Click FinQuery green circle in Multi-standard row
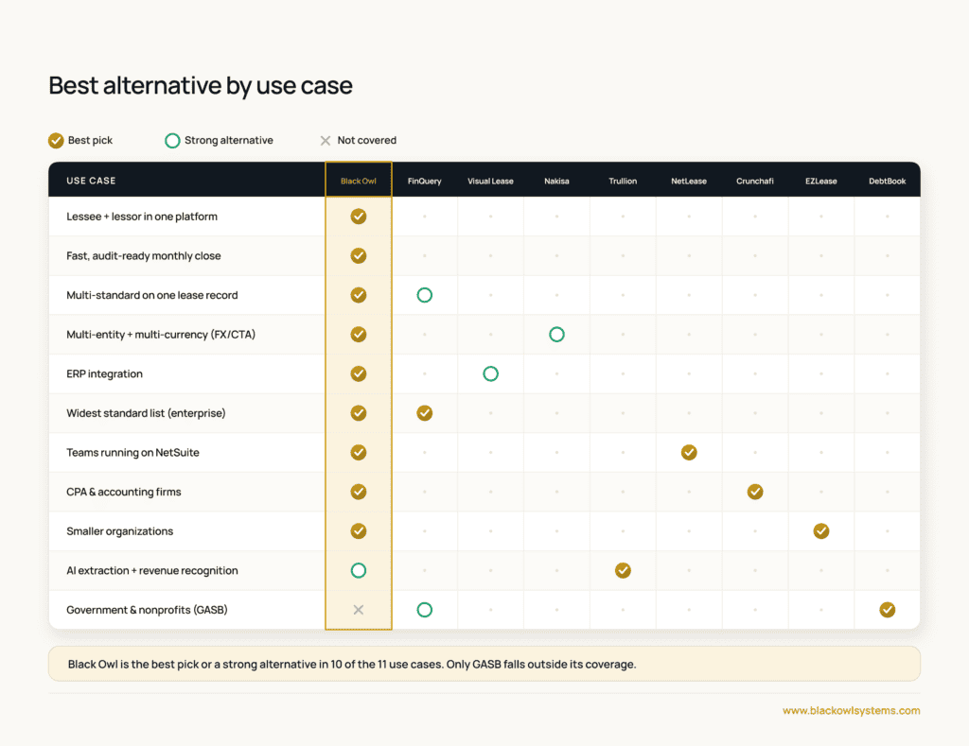 coord(425,295)
